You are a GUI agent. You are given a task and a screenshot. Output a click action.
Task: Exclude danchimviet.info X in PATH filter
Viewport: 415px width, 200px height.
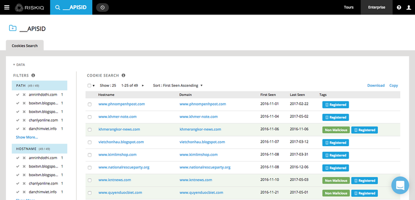click(24, 129)
